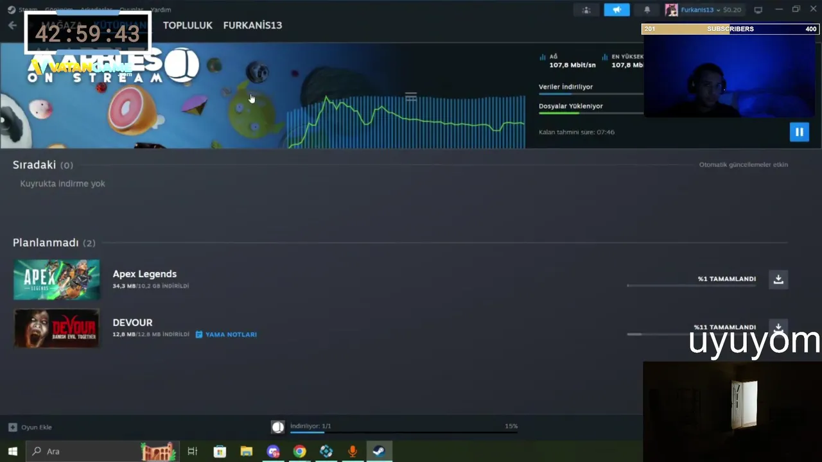
Task: Click the DEVOUR download arrow icon
Action: [x=778, y=327]
